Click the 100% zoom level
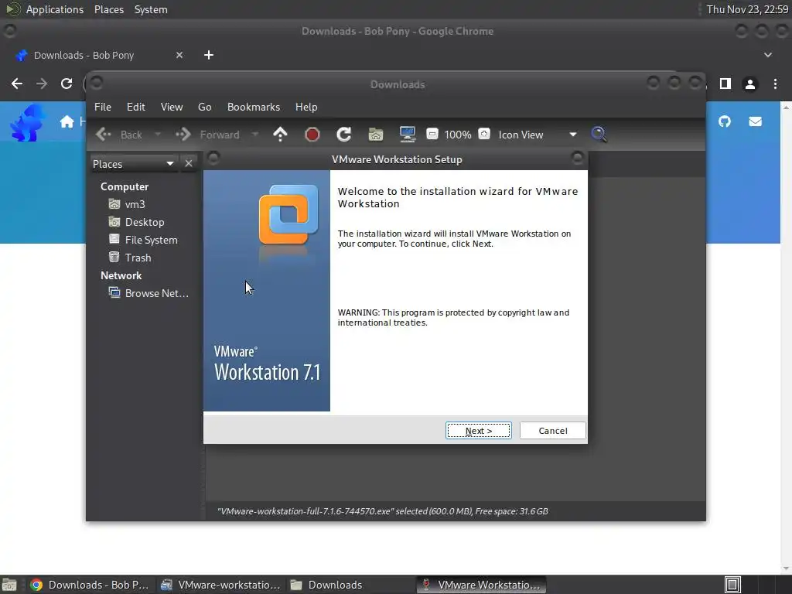This screenshot has width=792, height=594. point(458,135)
